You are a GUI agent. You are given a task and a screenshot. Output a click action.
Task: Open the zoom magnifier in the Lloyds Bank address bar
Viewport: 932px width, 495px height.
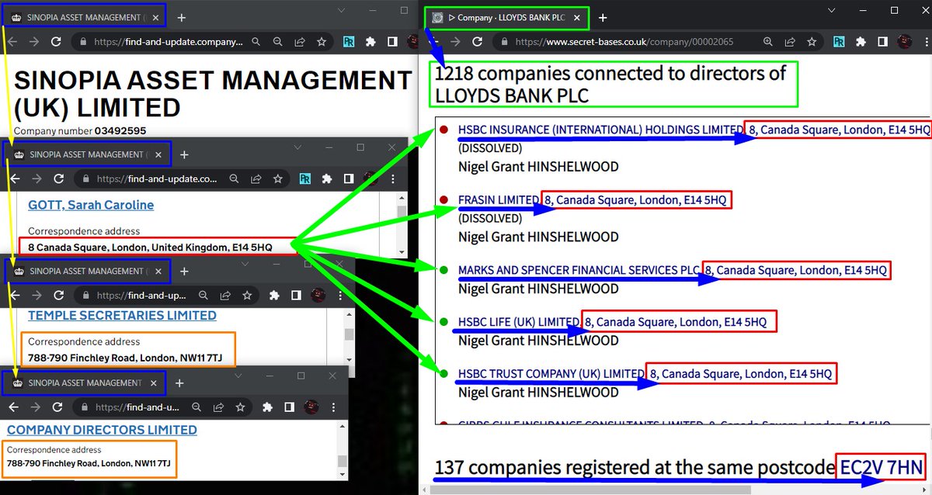pos(768,42)
